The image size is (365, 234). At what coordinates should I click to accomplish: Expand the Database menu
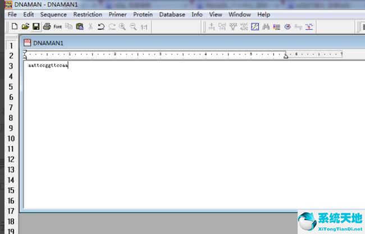coord(172,15)
